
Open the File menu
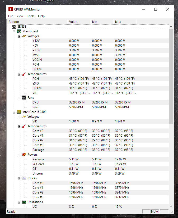tap(11, 16)
